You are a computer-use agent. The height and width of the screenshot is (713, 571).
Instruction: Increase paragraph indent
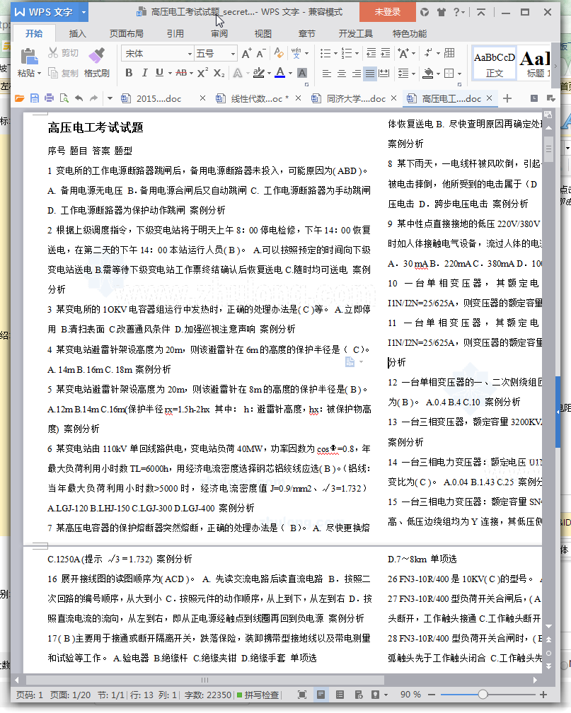[386, 53]
